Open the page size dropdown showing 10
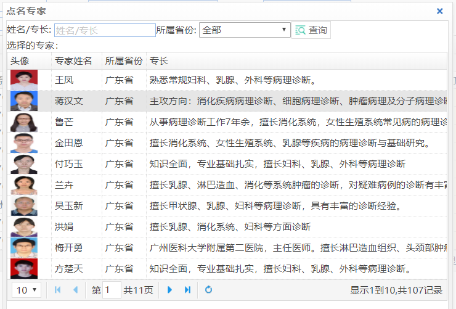The height and width of the screenshot is (309, 456). (26, 290)
